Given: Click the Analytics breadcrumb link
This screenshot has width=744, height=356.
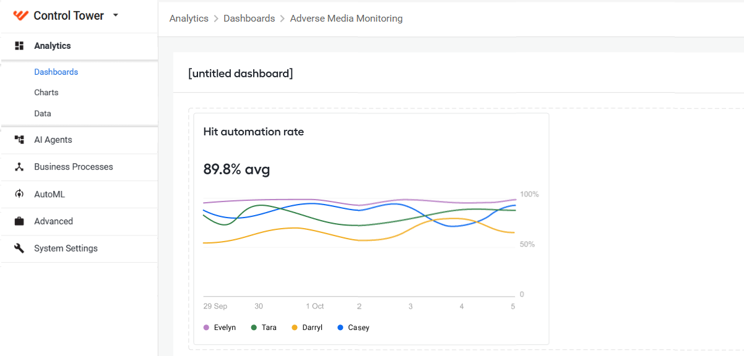Looking at the screenshot, I should 189,19.
